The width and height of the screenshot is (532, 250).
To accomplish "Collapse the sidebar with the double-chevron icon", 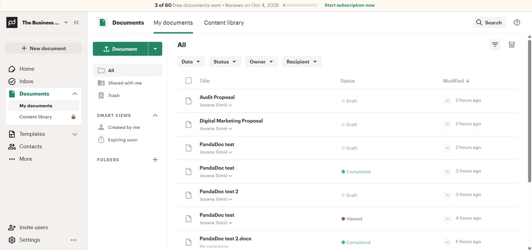I will click(x=76, y=22).
